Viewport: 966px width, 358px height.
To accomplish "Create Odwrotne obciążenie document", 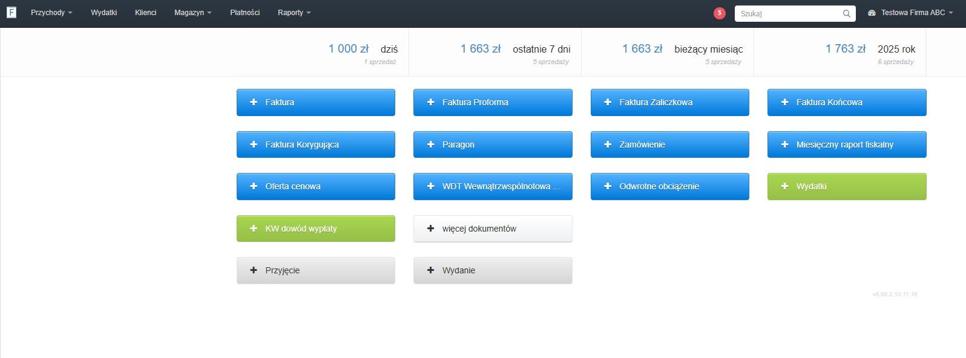I will pos(670,186).
